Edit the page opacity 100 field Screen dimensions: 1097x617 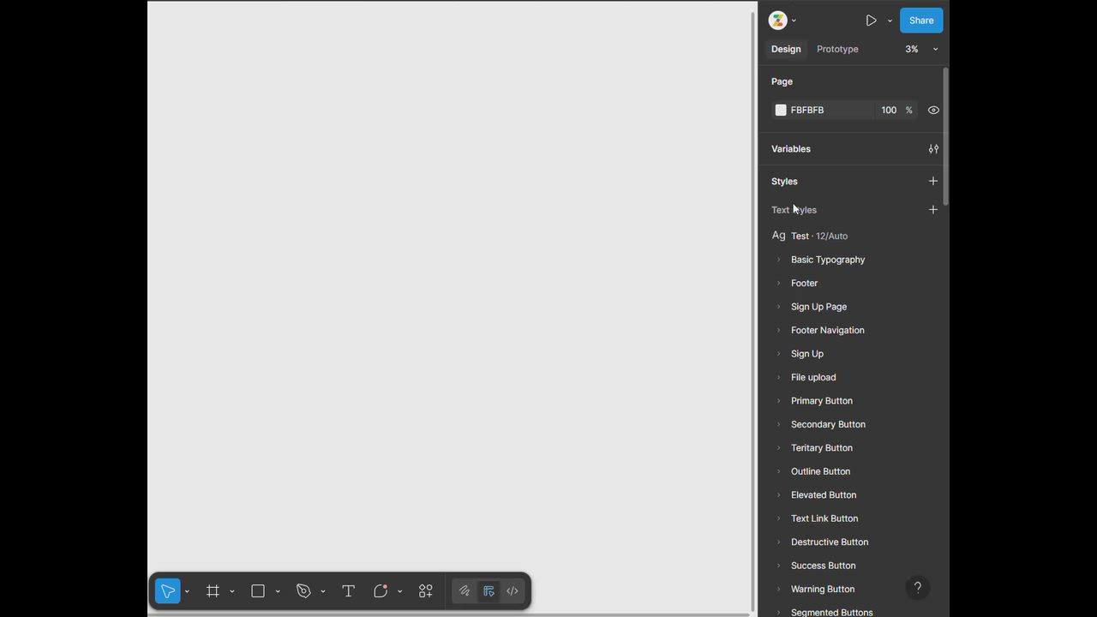889,110
